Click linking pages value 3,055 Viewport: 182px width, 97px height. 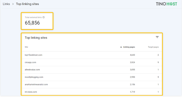click(132, 70)
